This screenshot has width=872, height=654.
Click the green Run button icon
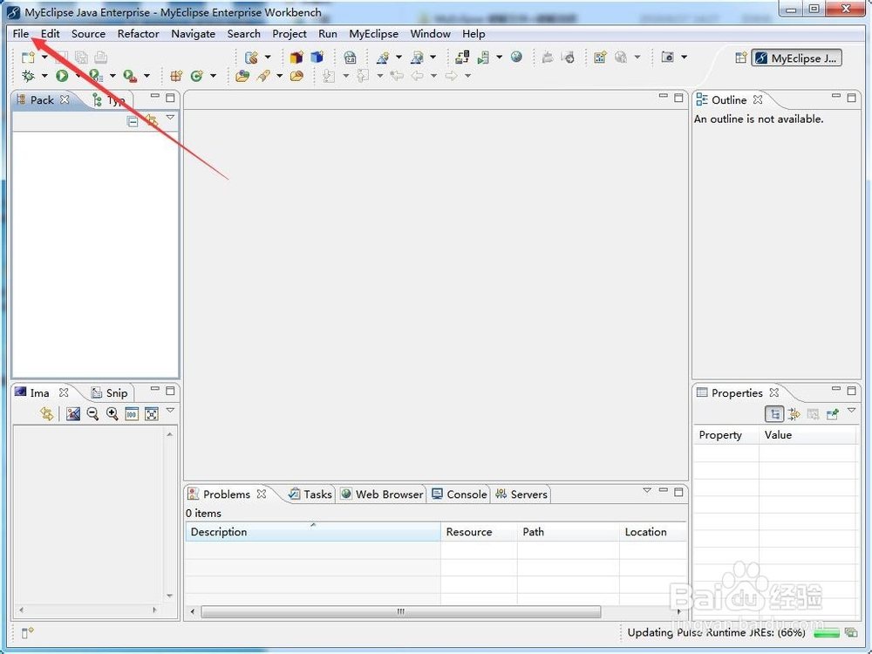coord(62,76)
